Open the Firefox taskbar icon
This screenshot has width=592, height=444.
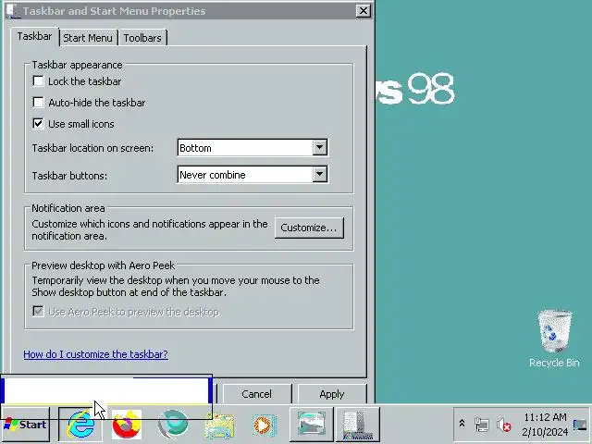(x=127, y=425)
